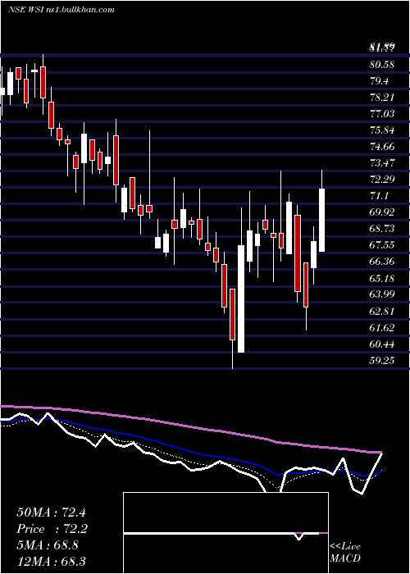Click the tall white candle rising from 60.44
Screen dimensions: 410x574
tap(241, 298)
